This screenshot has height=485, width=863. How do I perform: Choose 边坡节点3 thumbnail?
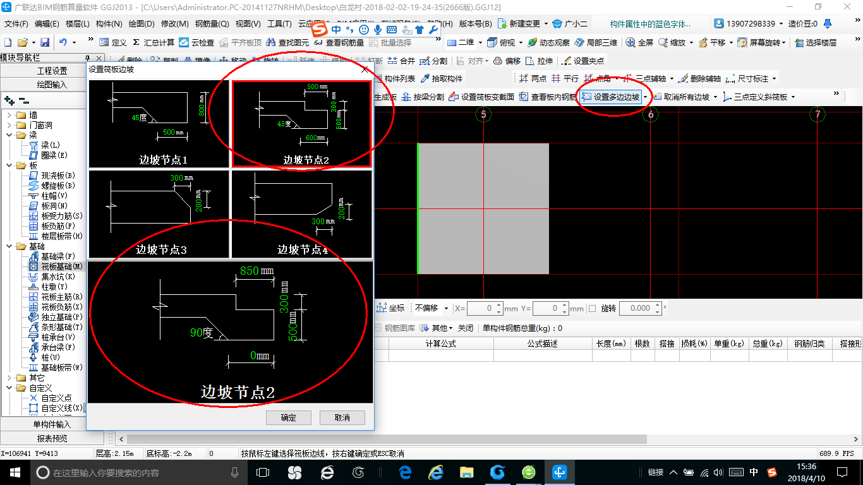159,214
